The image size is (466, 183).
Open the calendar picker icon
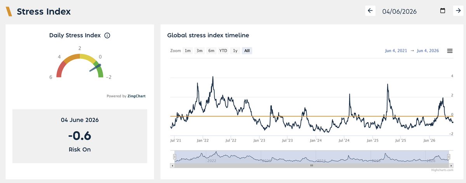(442, 11)
